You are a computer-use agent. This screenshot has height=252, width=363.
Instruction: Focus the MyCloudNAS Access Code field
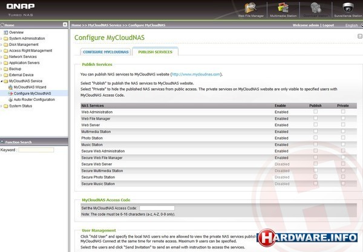157,208
